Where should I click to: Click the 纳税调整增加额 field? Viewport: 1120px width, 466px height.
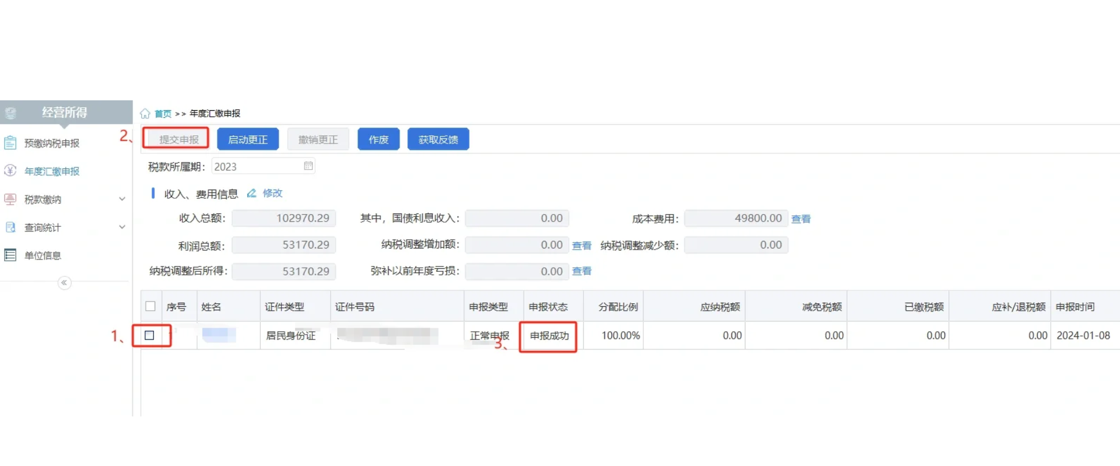pyautogui.click(x=517, y=245)
